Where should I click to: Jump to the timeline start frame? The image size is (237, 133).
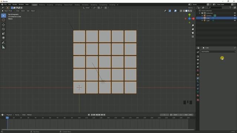click(92, 115)
